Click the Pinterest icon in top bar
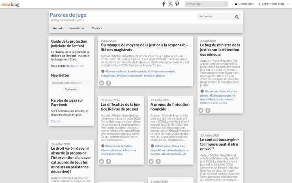Viewport: 292px width, 183px height. (177, 4)
